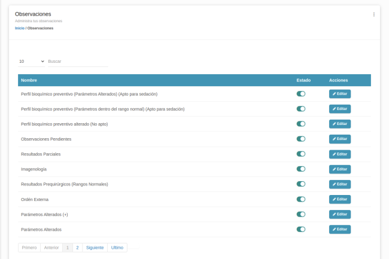This screenshot has height=259, width=389.
Task: Focus the Buscar search field
Action: [77, 61]
